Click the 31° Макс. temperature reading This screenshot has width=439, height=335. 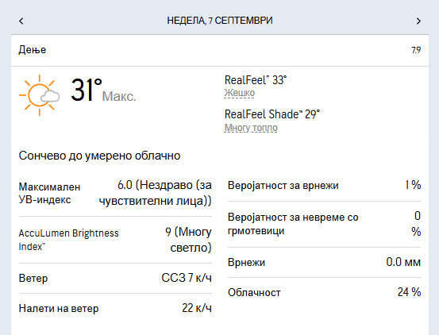(103, 90)
